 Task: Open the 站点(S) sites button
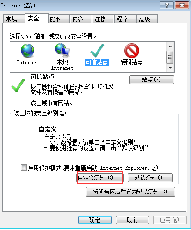(152, 80)
